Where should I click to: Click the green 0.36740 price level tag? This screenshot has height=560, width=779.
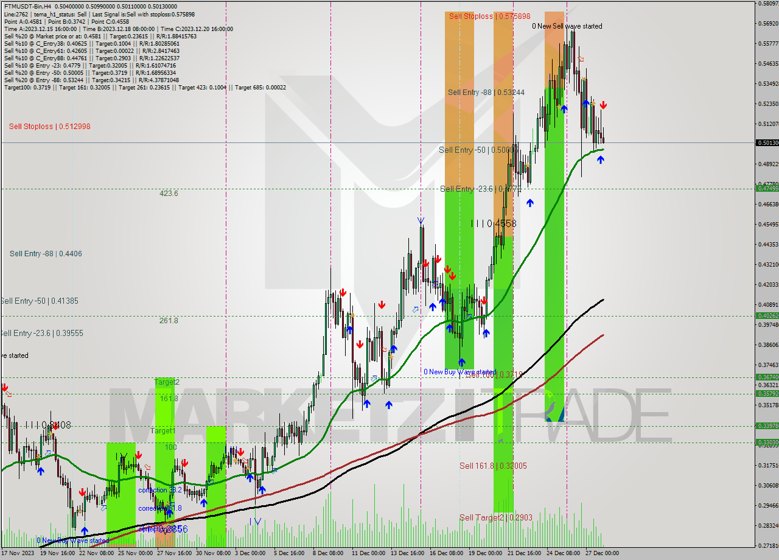click(x=767, y=377)
